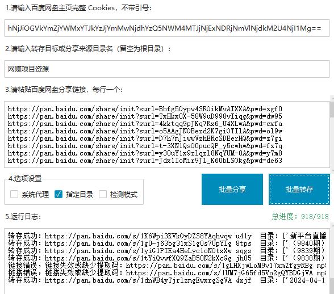Click the share link ending pwd=y7m8
This screenshot has width=334, height=294.
[x=145, y=153]
